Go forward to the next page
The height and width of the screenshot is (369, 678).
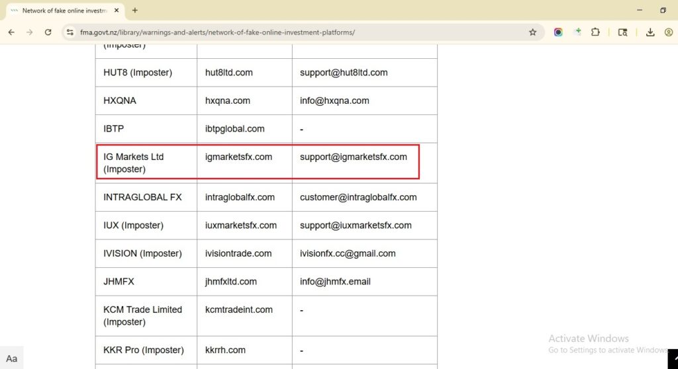coord(29,32)
